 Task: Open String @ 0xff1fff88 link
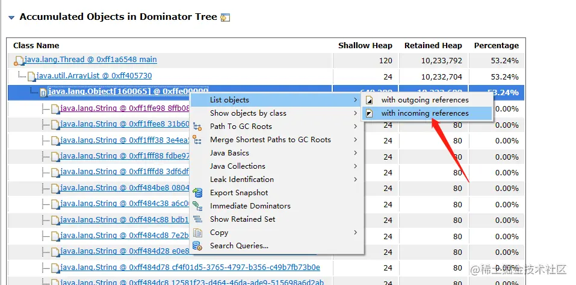(x=125, y=156)
